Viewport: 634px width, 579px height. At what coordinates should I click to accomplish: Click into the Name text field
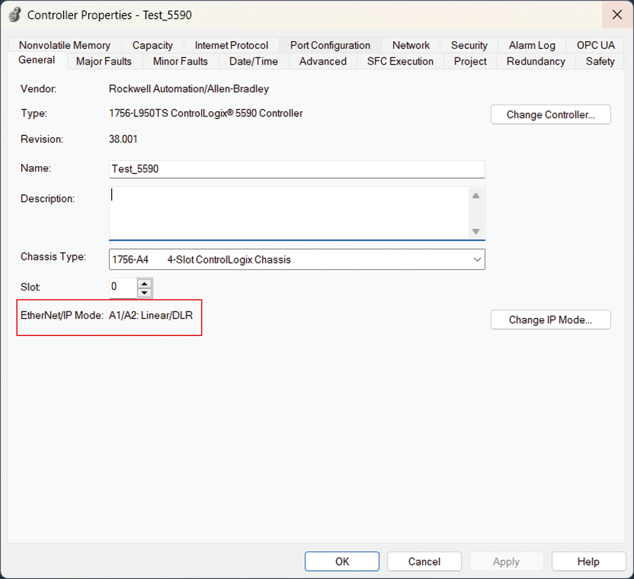coord(296,169)
